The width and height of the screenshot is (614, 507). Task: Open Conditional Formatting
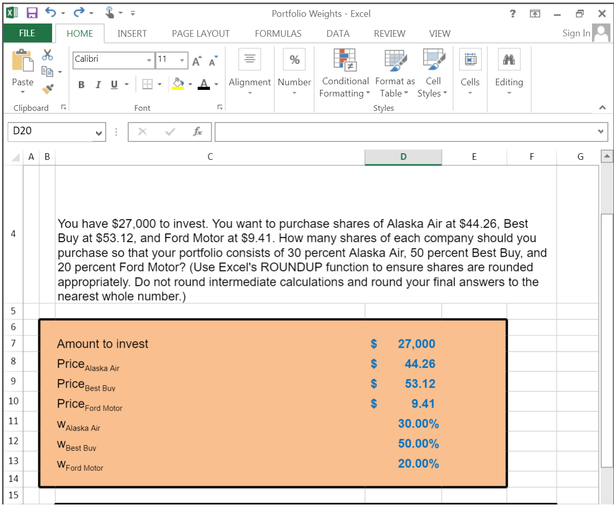tap(345, 73)
